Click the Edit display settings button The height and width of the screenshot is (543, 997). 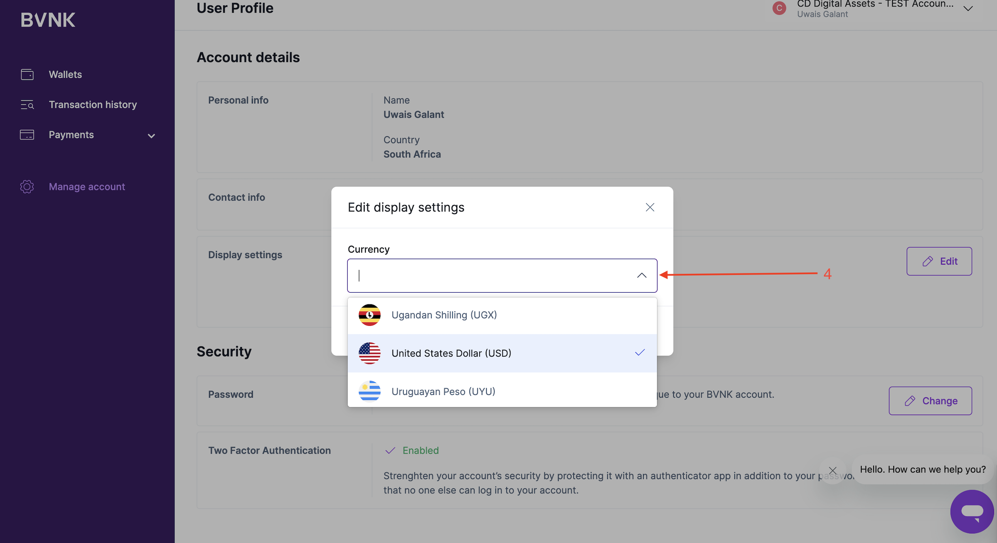(939, 261)
